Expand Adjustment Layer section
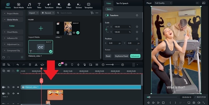This screenshot has height=105, width=209. 13,44
